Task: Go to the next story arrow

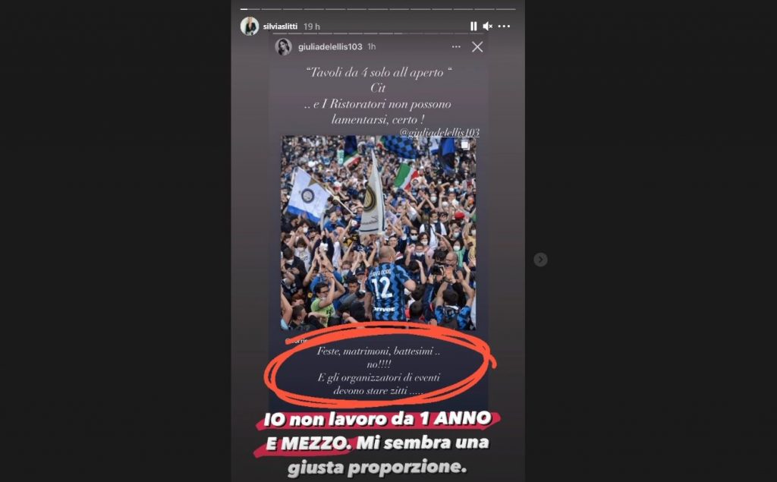Action: [540, 260]
